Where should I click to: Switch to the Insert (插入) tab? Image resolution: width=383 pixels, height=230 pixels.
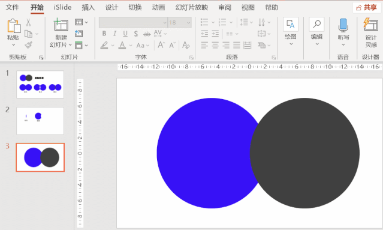[88, 8]
